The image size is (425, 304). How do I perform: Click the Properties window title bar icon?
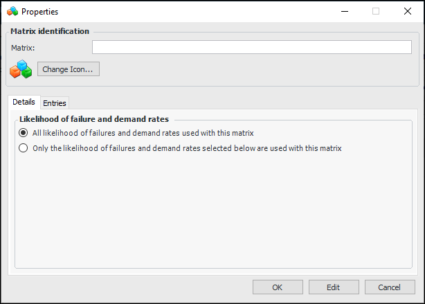pyautogui.click(x=12, y=11)
